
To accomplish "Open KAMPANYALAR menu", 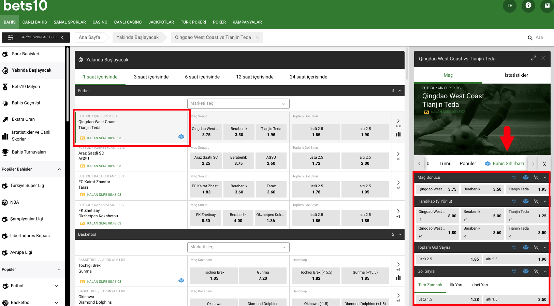I will pyautogui.click(x=247, y=22).
